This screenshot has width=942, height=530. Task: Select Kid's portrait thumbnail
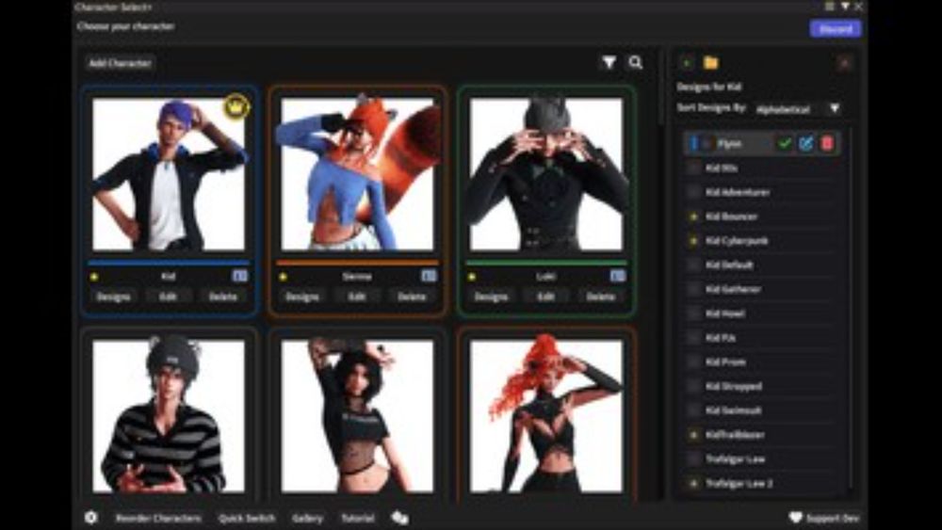(169, 174)
